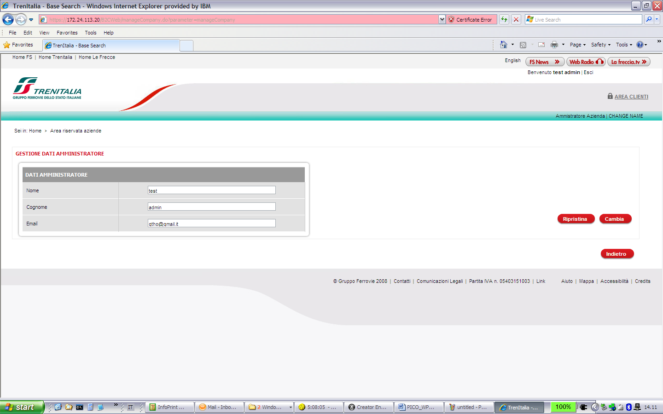Expand the command bar overflow chevron
The image size is (663, 414).
tap(659, 41)
